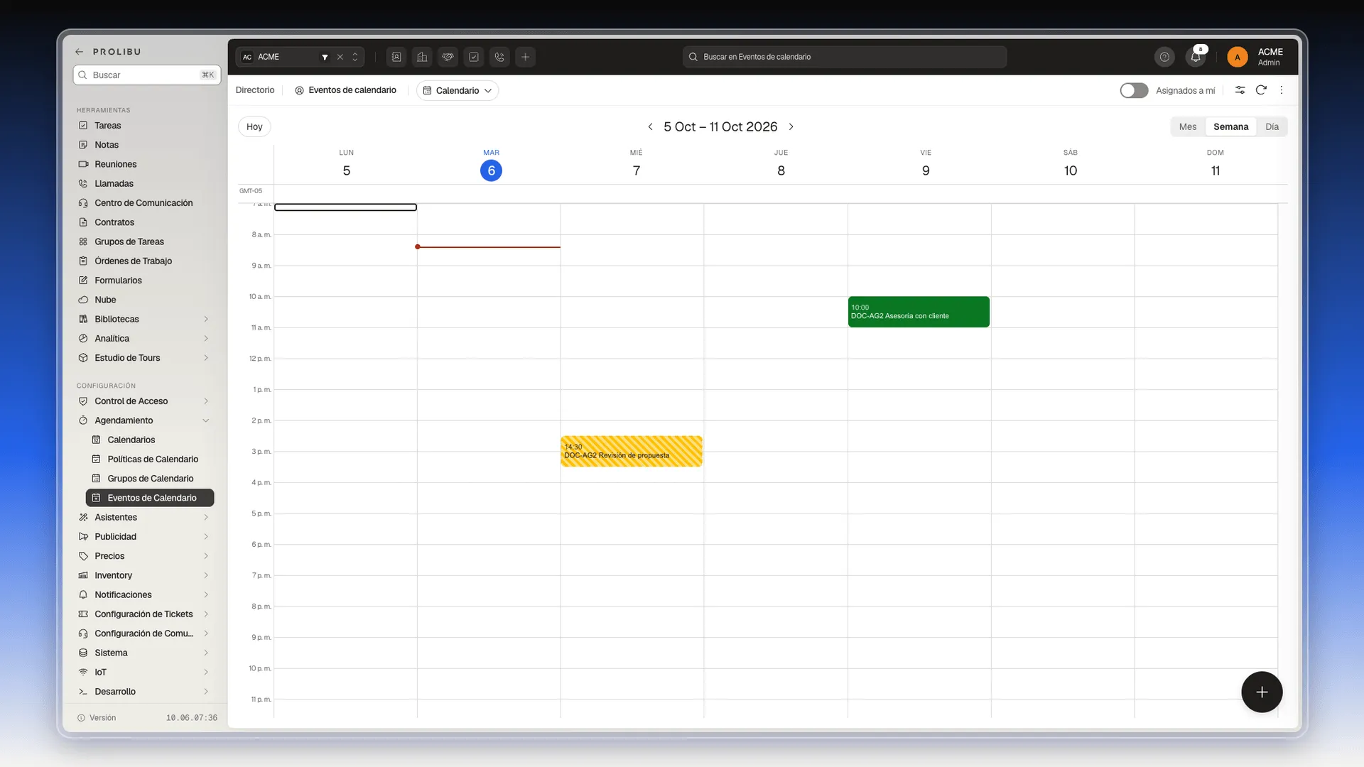The image size is (1364, 767).
Task: Open the calls phone icon in toolbar
Action: click(x=499, y=57)
